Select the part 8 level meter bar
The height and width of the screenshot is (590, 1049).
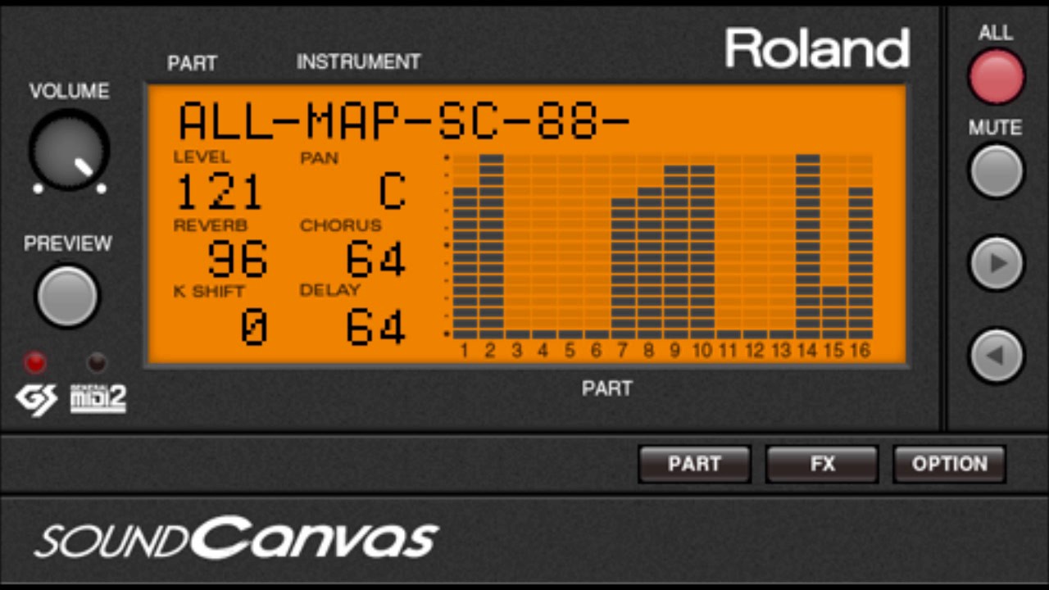click(x=649, y=263)
